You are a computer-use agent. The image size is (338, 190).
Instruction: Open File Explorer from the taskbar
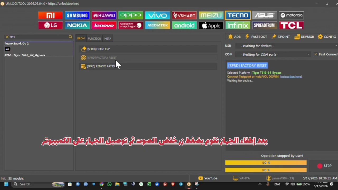coord(117,184)
